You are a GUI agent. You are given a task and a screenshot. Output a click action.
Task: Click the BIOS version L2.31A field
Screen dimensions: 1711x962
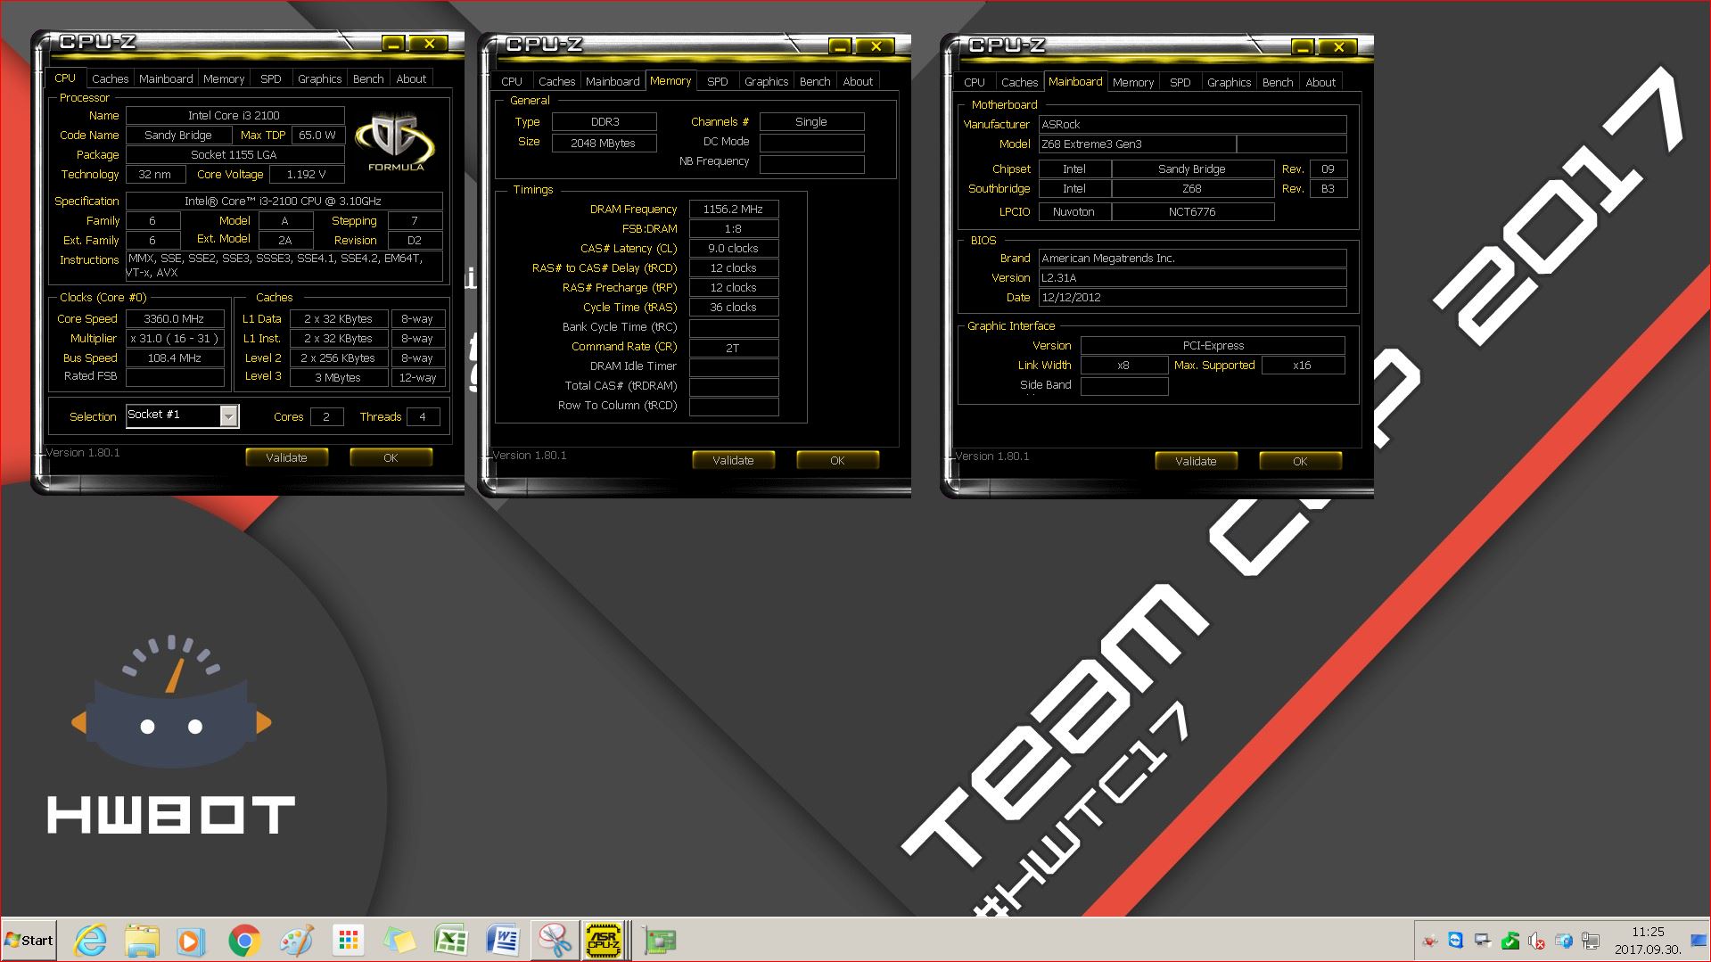(x=1193, y=277)
